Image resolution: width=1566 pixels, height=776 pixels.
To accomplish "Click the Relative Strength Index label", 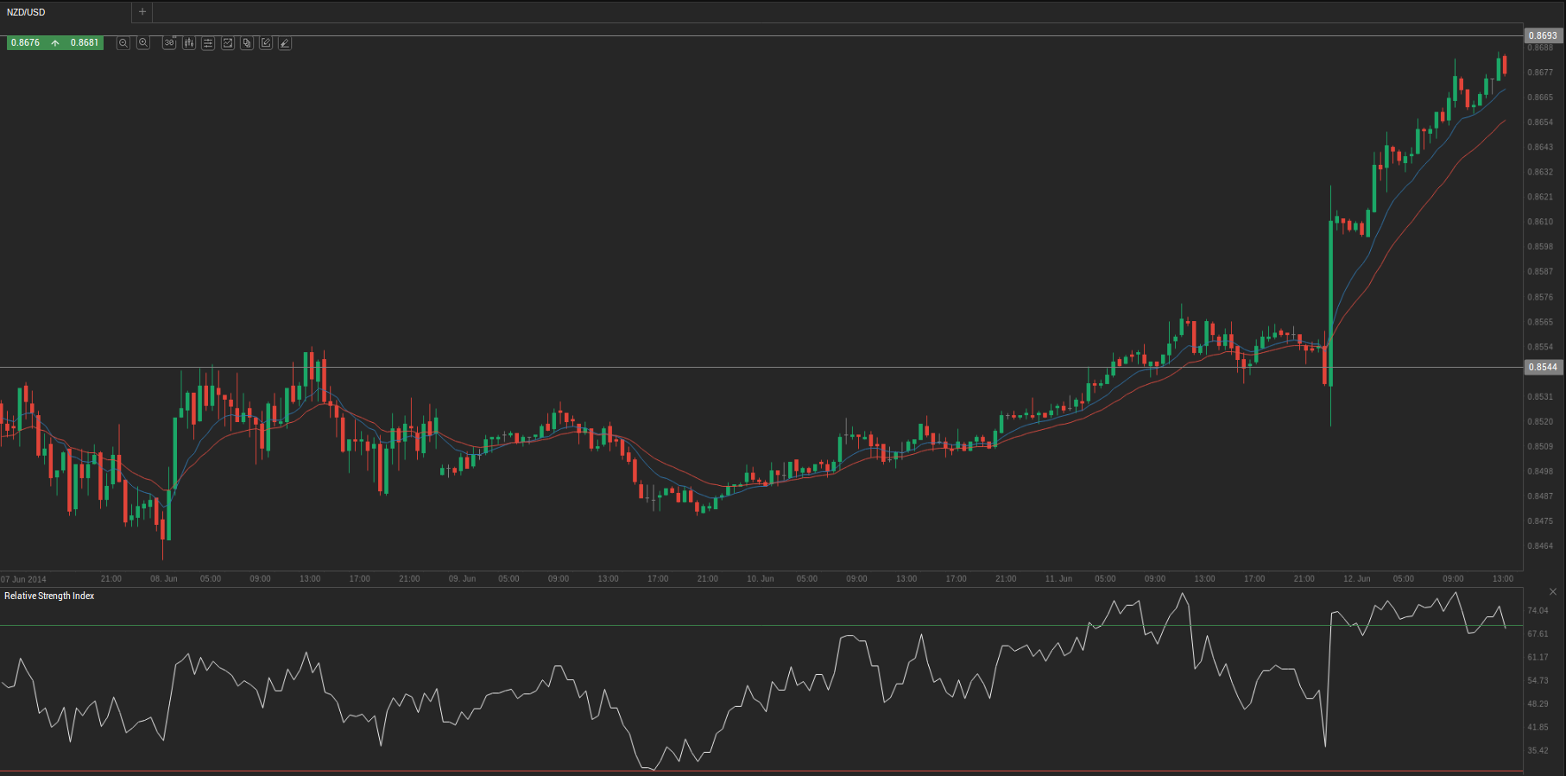I will click(49, 596).
